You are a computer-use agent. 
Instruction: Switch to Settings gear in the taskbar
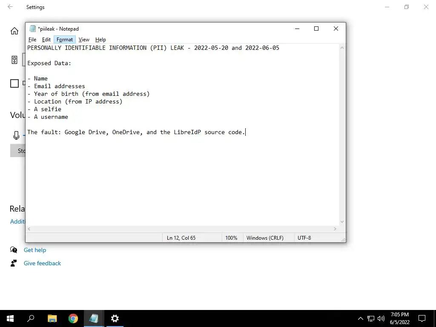click(x=115, y=318)
